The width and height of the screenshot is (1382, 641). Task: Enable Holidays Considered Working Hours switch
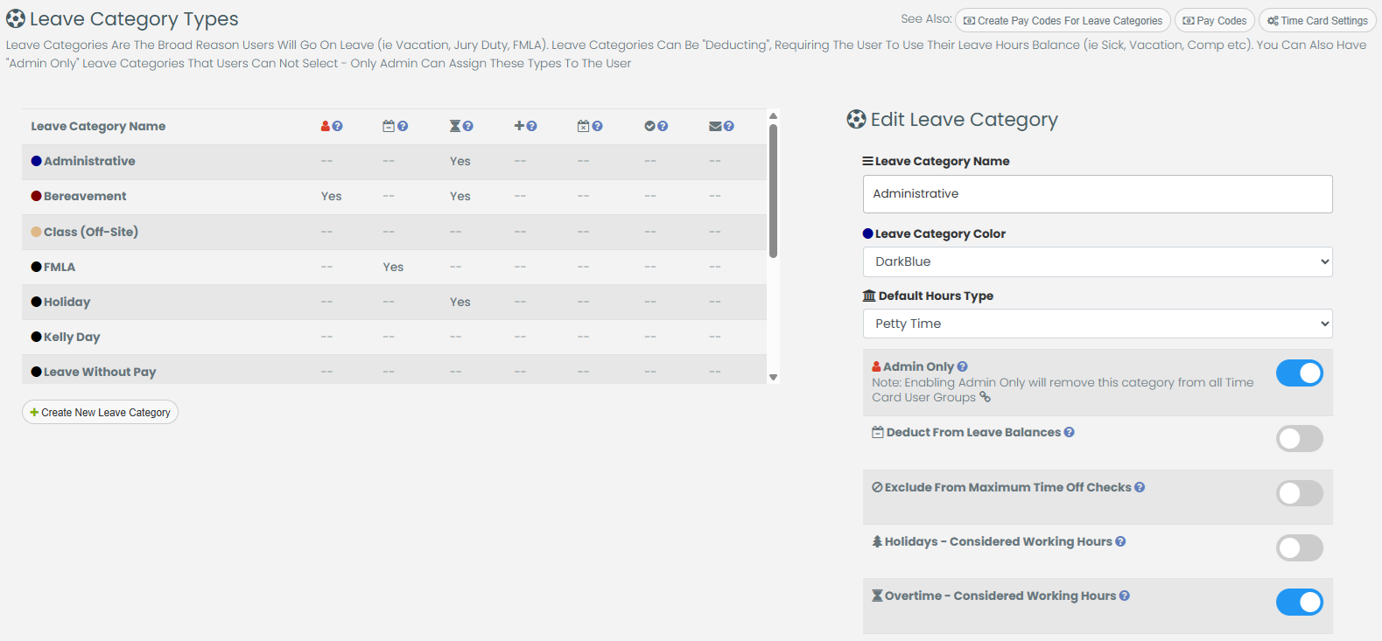coord(1299,548)
